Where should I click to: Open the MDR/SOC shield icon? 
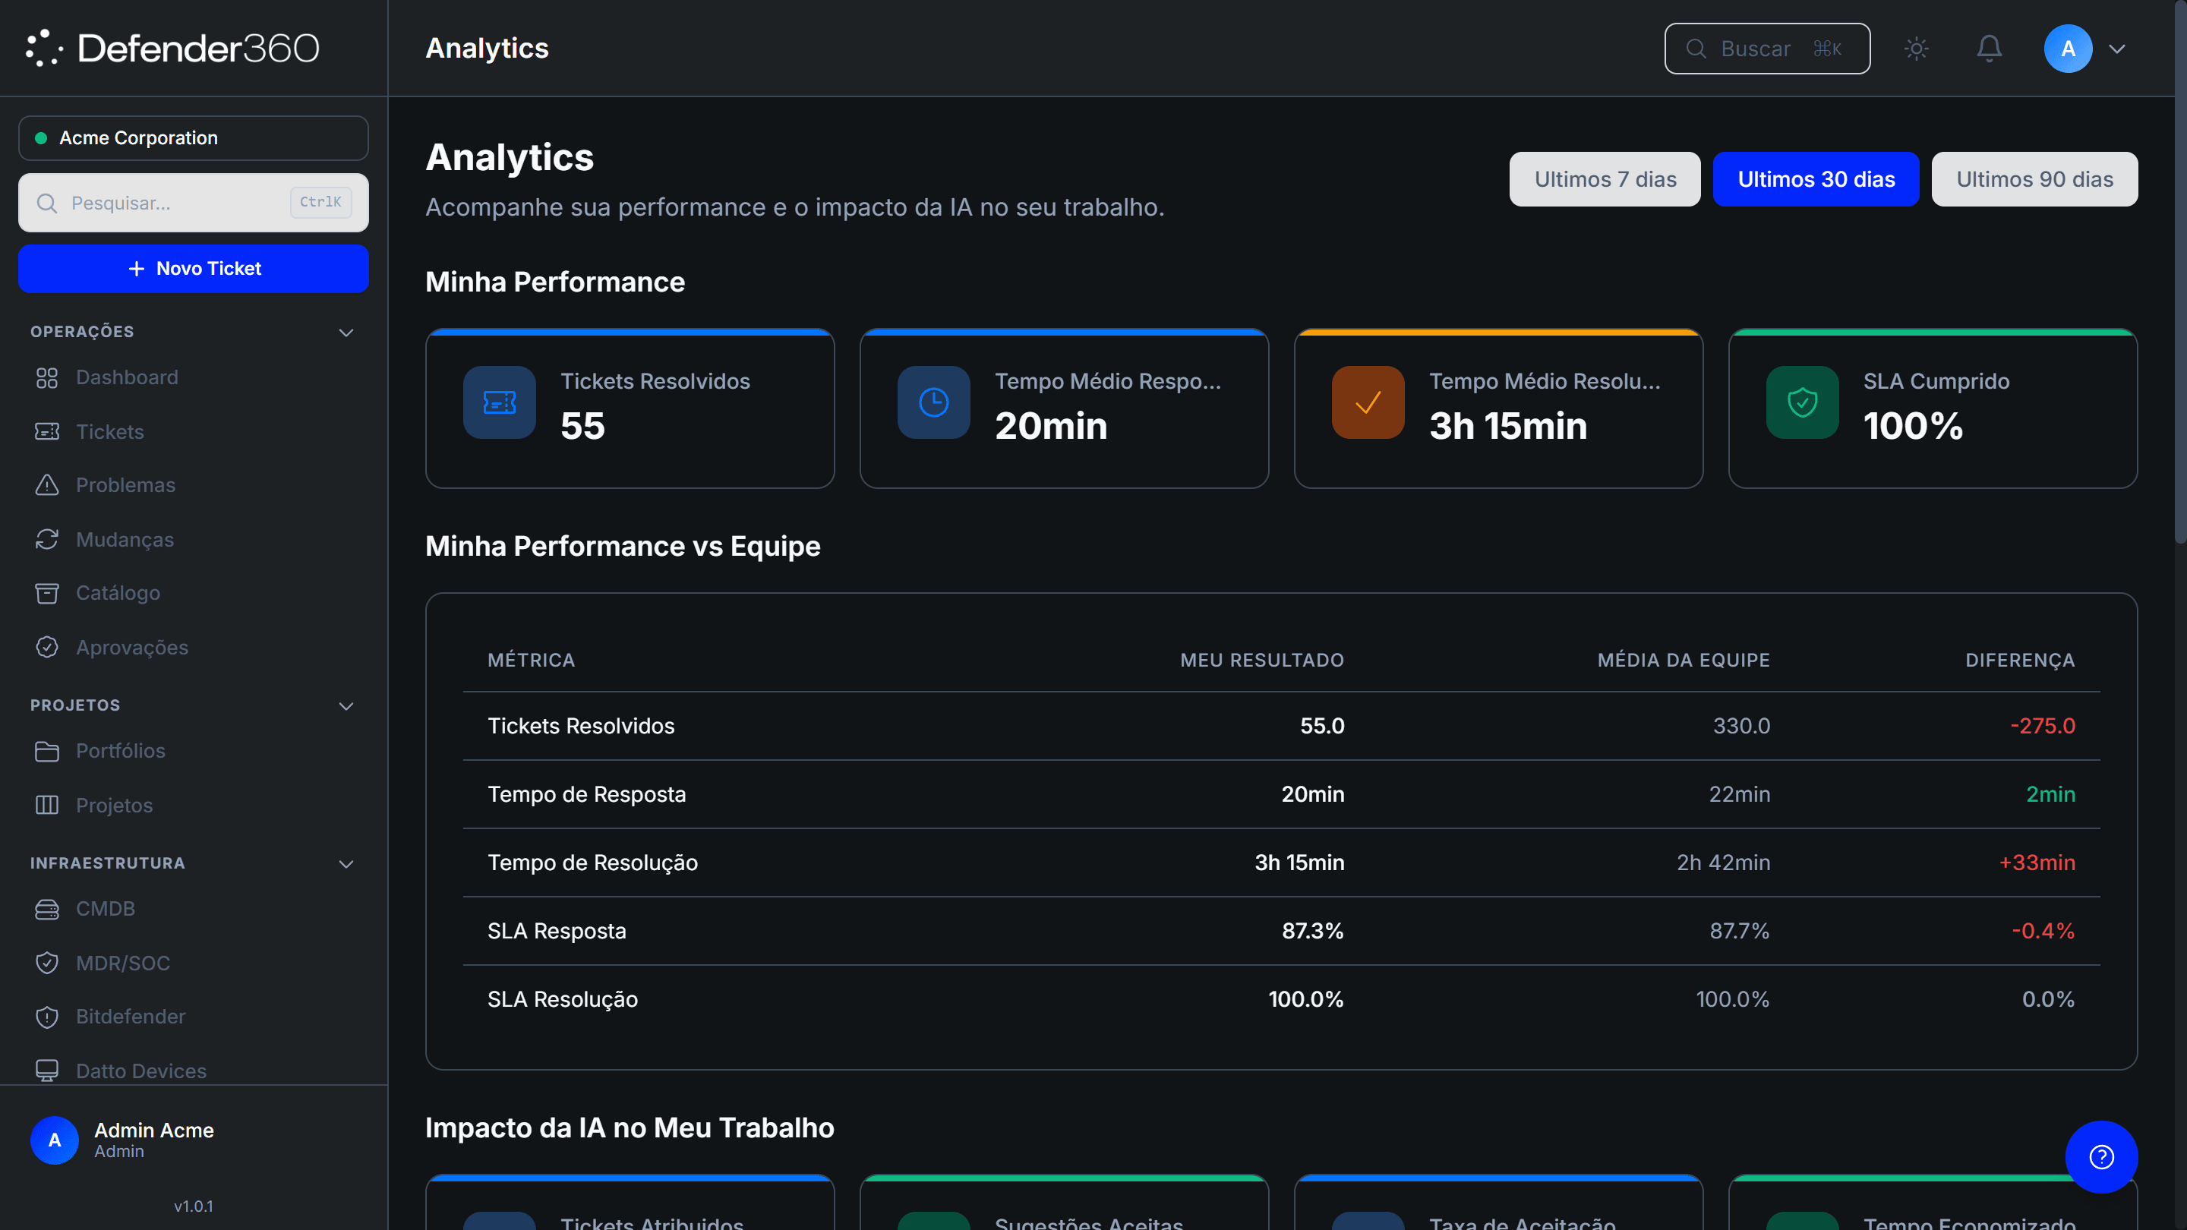(48, 963)
